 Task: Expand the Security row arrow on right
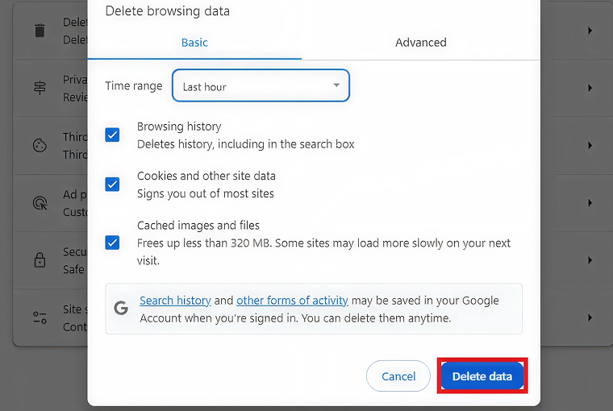pyautogui.click(x=590, y=260)
